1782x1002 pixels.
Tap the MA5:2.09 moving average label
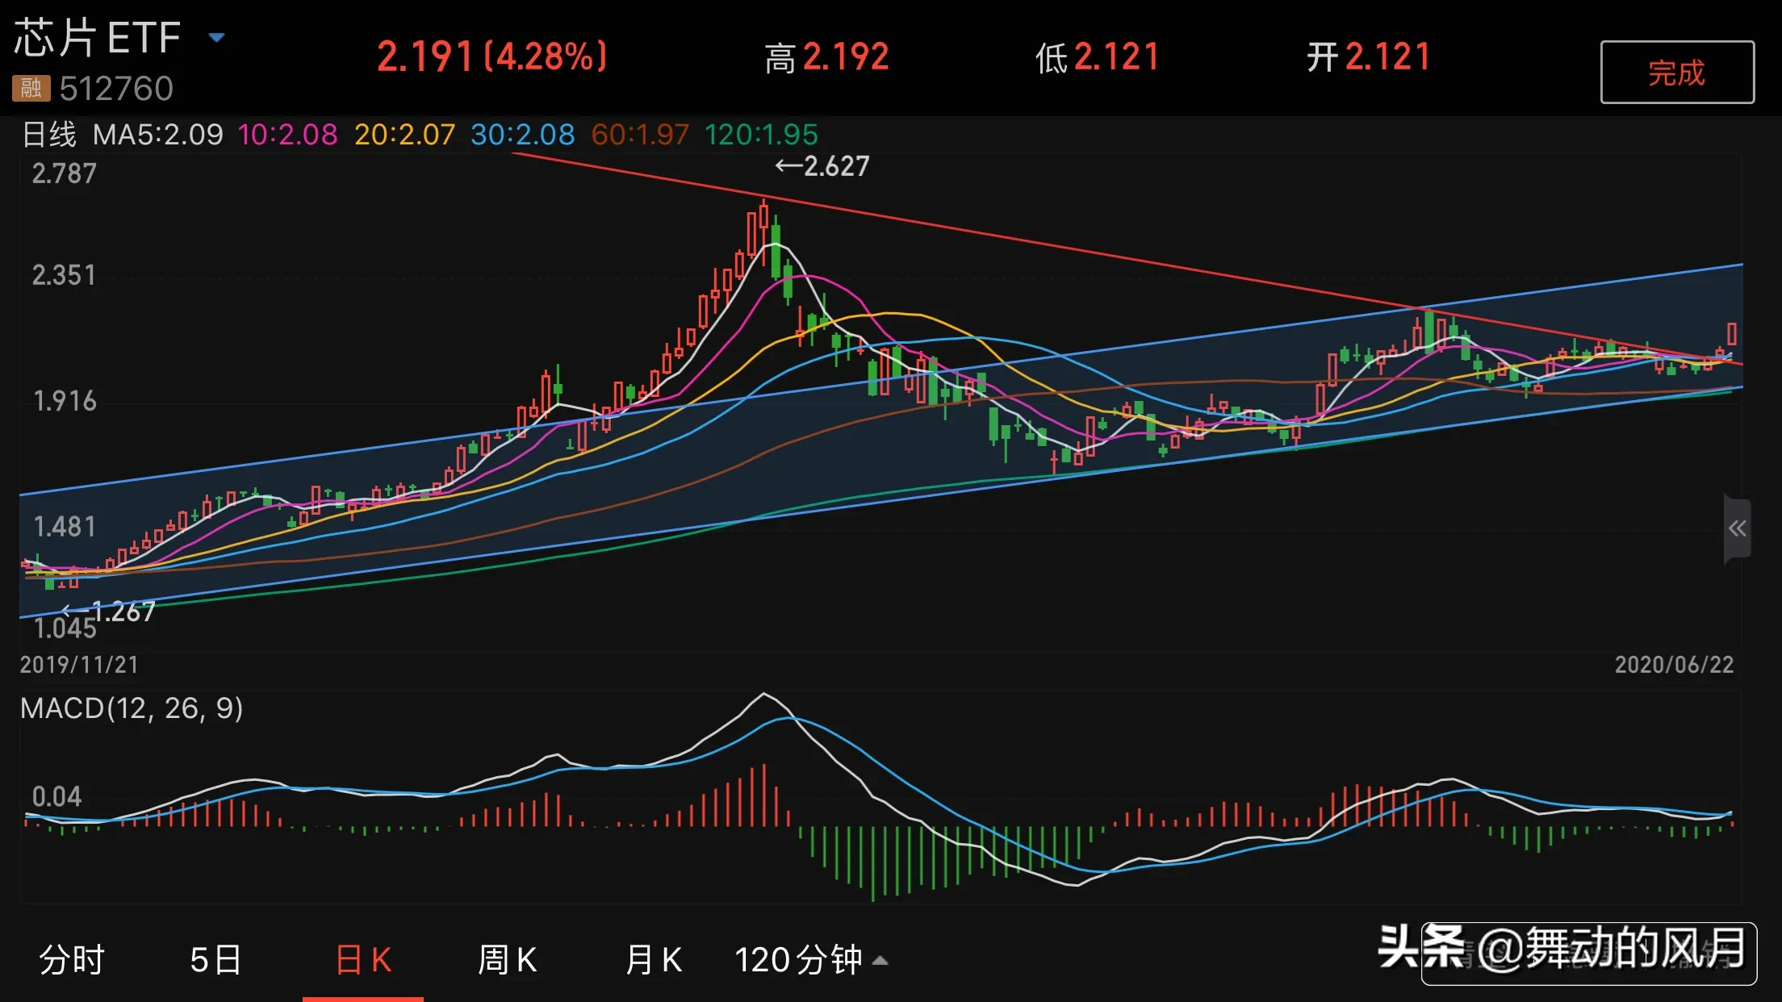coord(157,134)
